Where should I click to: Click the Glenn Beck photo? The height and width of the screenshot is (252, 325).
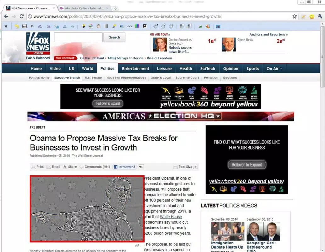click(x=229, y=44)
